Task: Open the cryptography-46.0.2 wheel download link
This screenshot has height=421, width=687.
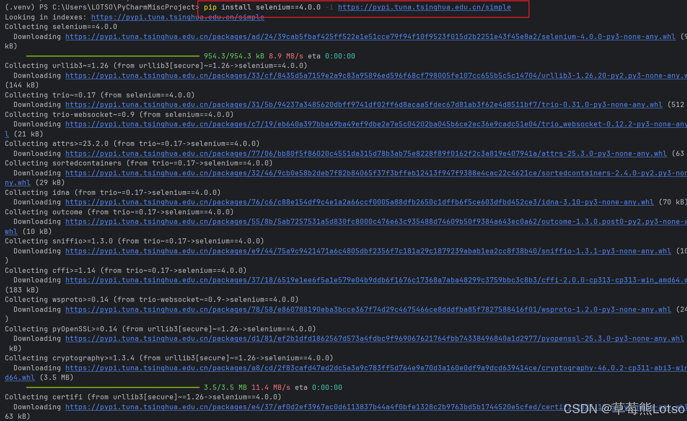Action: coord(376,368)
